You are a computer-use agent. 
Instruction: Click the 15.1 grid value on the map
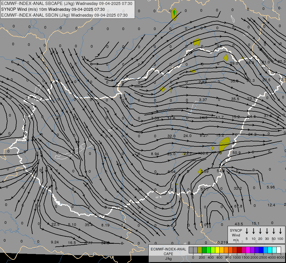256,223
